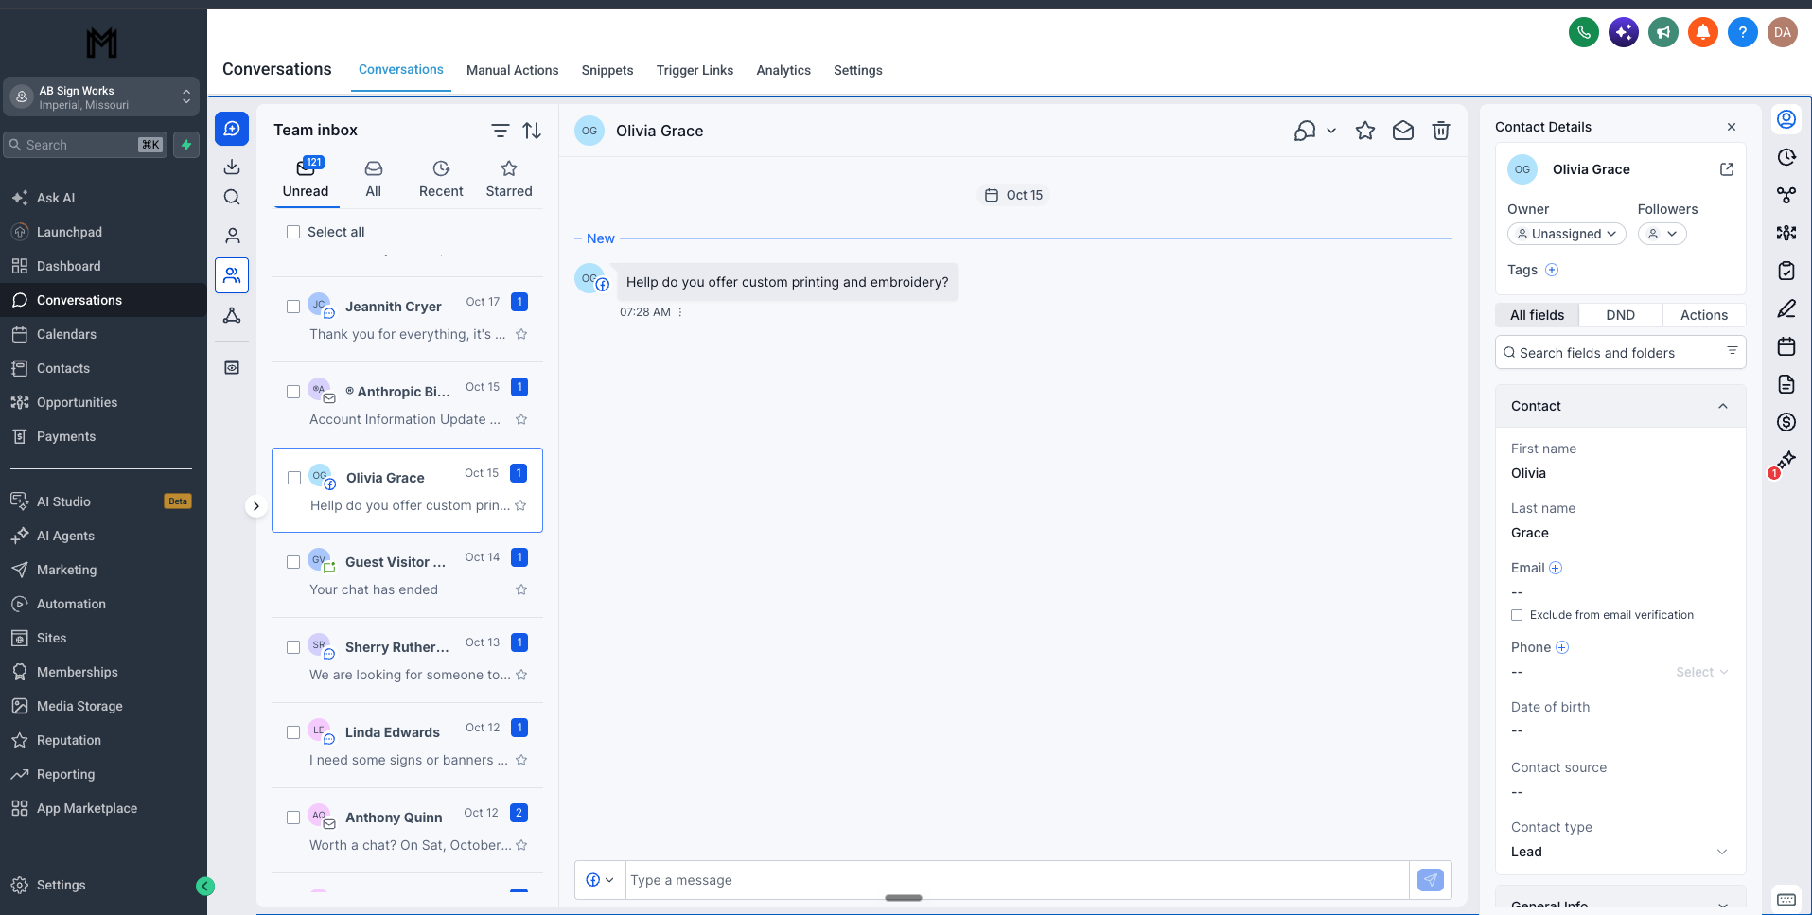Star the Jeannith Cryer conversation
The width and height of the screenshot is (1812, 915).
click(x=521, y=334)
